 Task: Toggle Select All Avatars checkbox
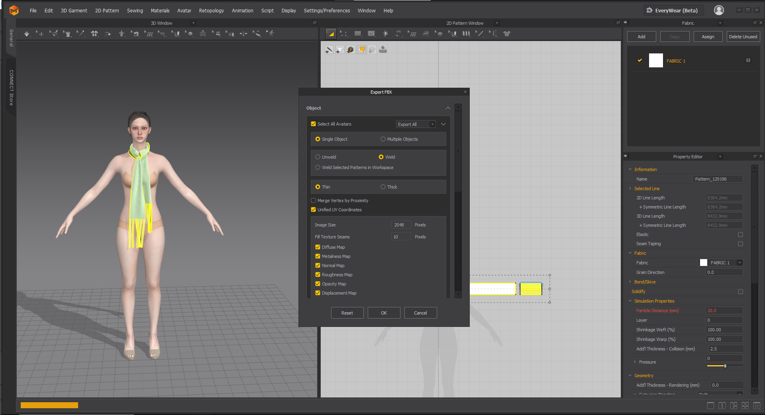coord(313,124)
